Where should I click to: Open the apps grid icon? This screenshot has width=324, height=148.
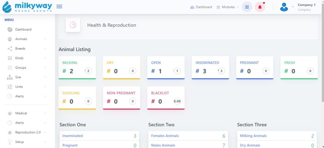click(247, 7)
